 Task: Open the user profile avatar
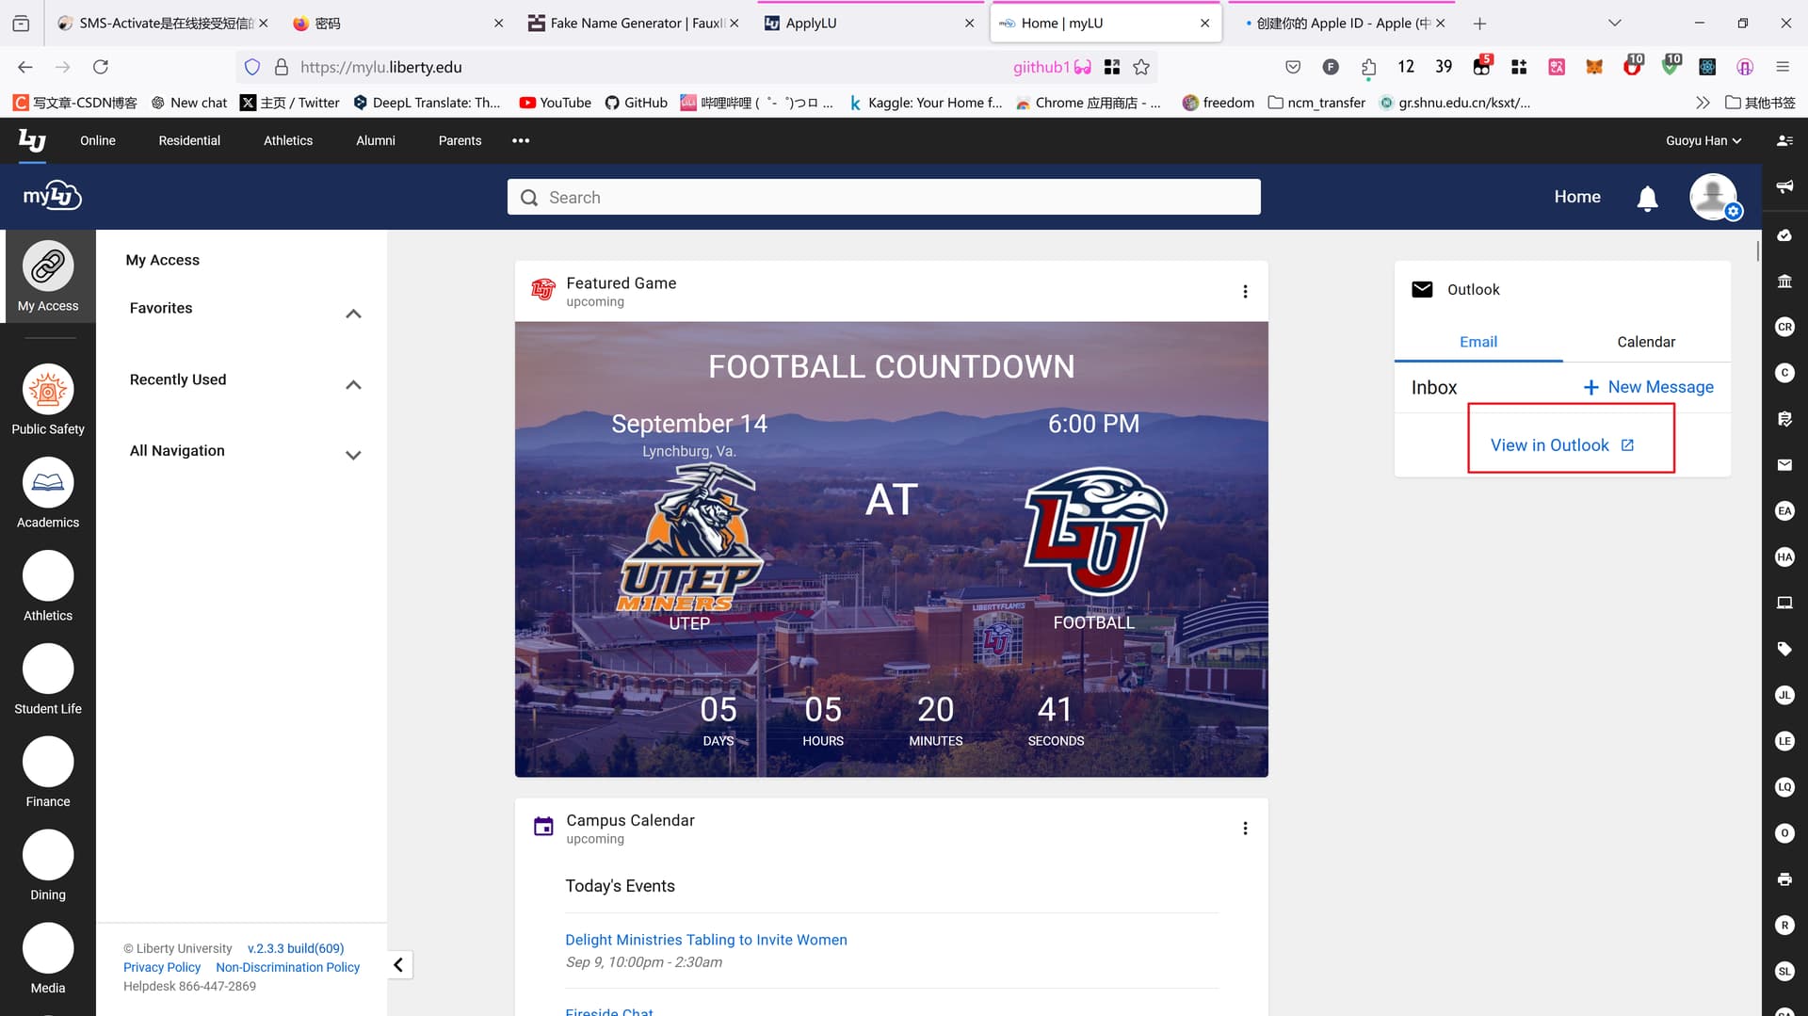[1714, 197]
